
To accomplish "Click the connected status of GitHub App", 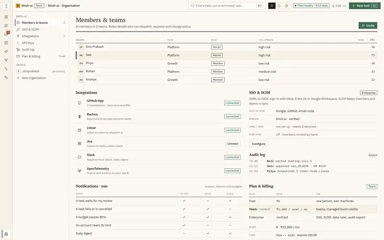I will [x=232, y=103].
